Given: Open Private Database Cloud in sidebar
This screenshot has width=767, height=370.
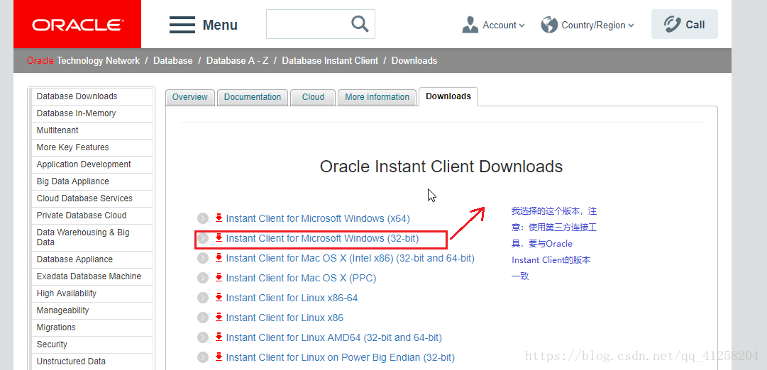Looking at the screenshot, I should pos(92,215).
